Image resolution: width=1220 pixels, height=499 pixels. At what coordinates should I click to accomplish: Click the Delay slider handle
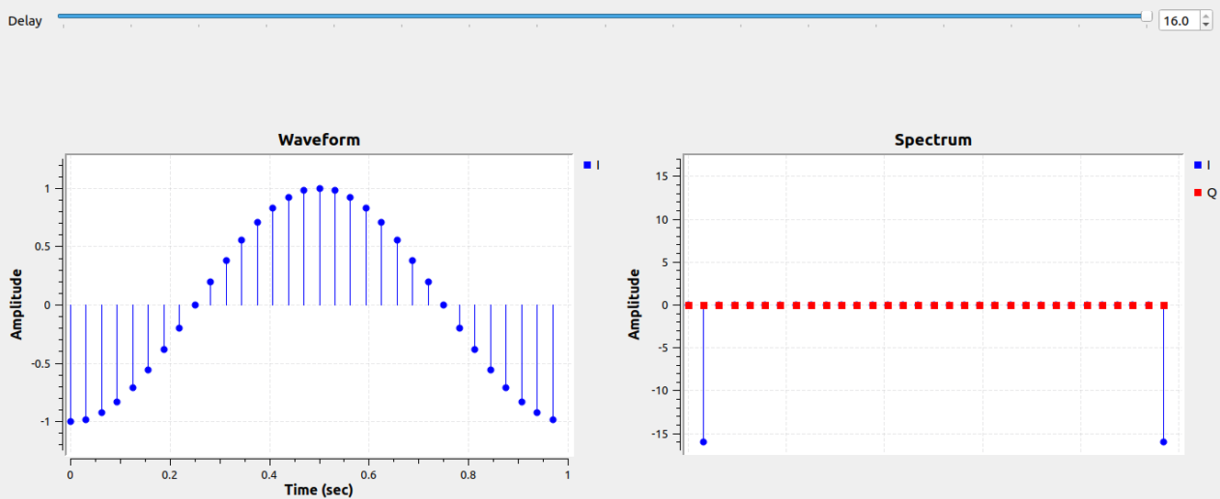tap(1147, 16)
